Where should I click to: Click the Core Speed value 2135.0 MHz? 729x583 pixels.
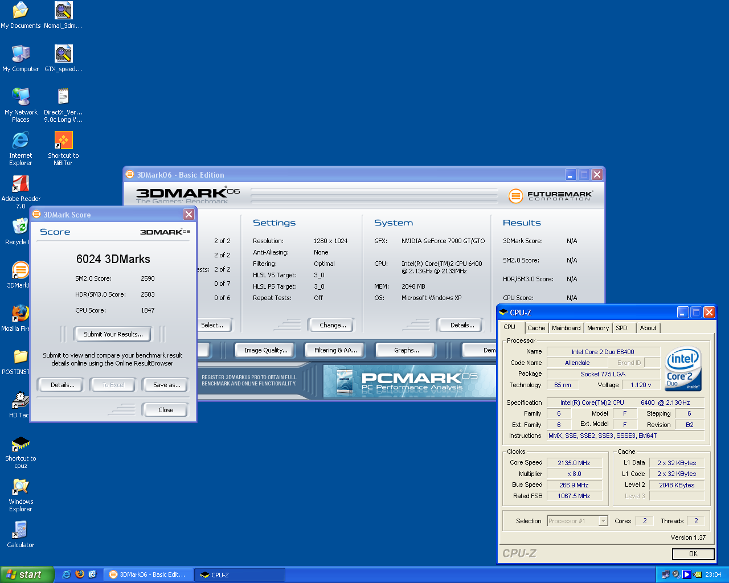click(x=574, y=463)
